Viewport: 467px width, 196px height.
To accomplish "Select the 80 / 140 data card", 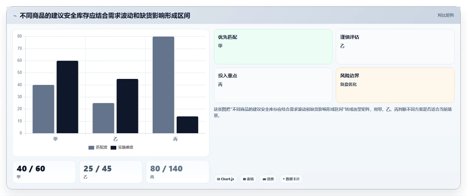I will pyautogui.click(x=178, y=172).
